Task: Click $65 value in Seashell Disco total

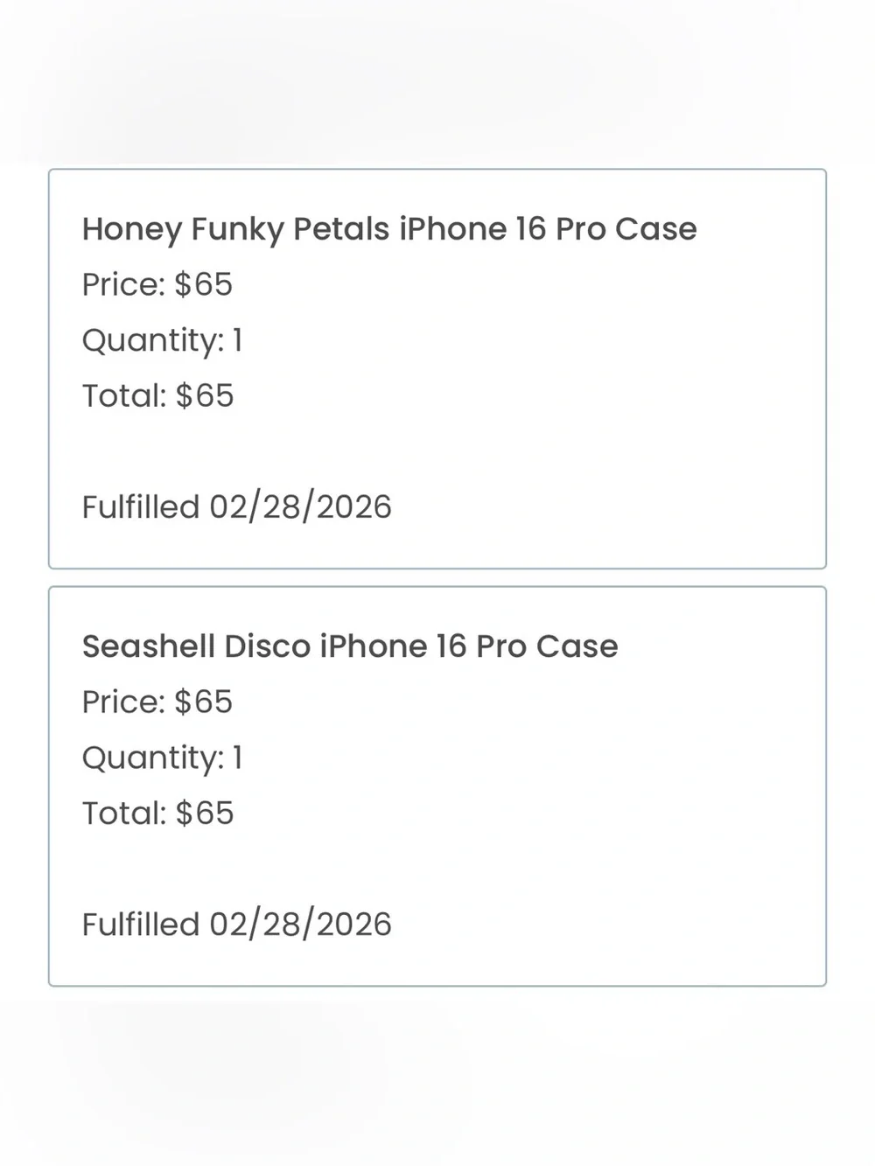Action: (x=205, y=813)
